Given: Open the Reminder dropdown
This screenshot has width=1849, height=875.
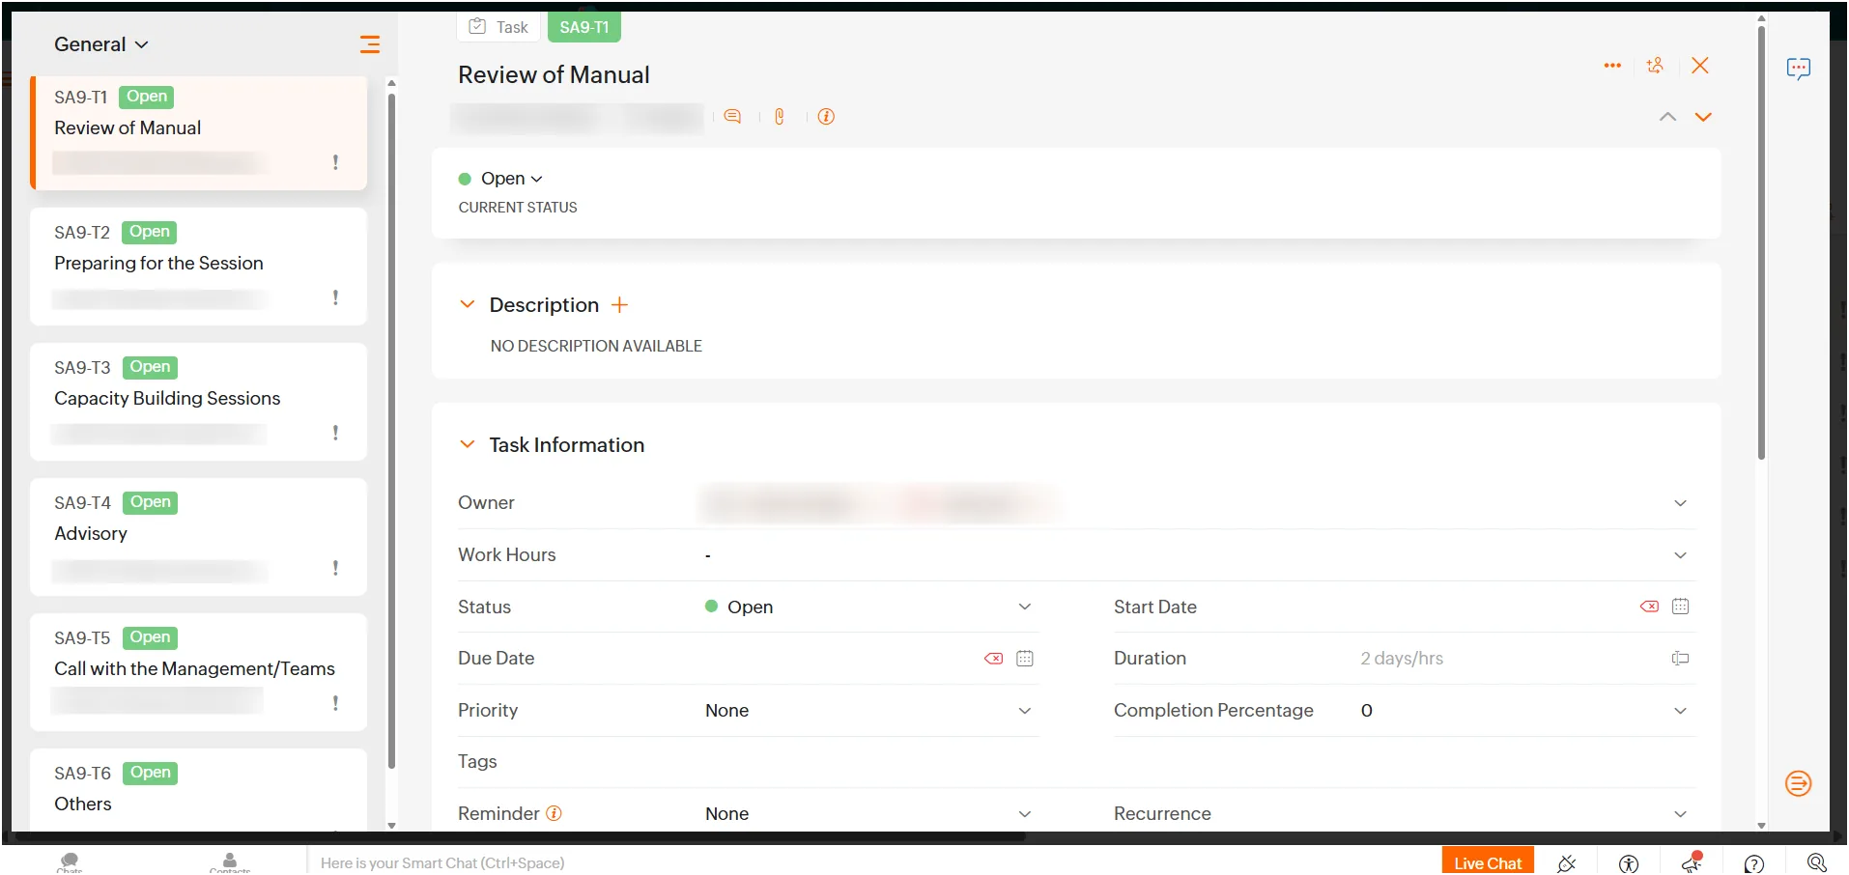Looking at the screenshot, I should pos(1025,814).
